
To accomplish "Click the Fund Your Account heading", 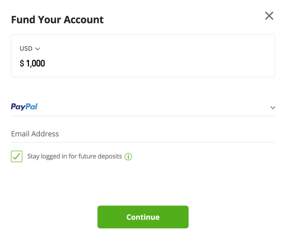I will (x=57, y=20).
